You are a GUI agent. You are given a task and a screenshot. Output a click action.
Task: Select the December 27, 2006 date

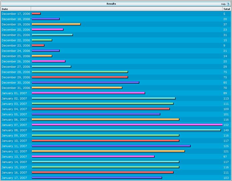(x=16, y=67)
